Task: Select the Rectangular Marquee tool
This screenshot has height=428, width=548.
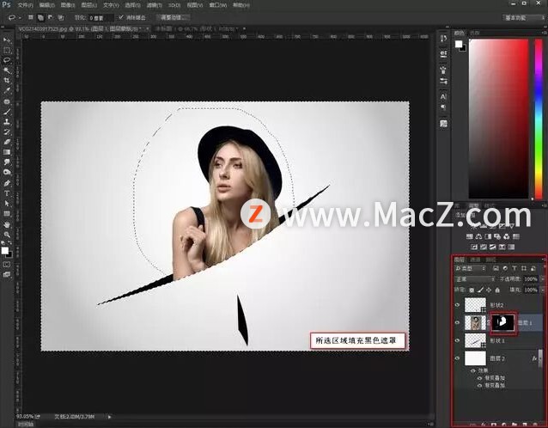Action: pos(7,51)
